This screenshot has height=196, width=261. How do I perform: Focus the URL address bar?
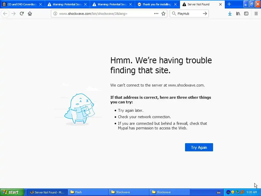[109, 14]
